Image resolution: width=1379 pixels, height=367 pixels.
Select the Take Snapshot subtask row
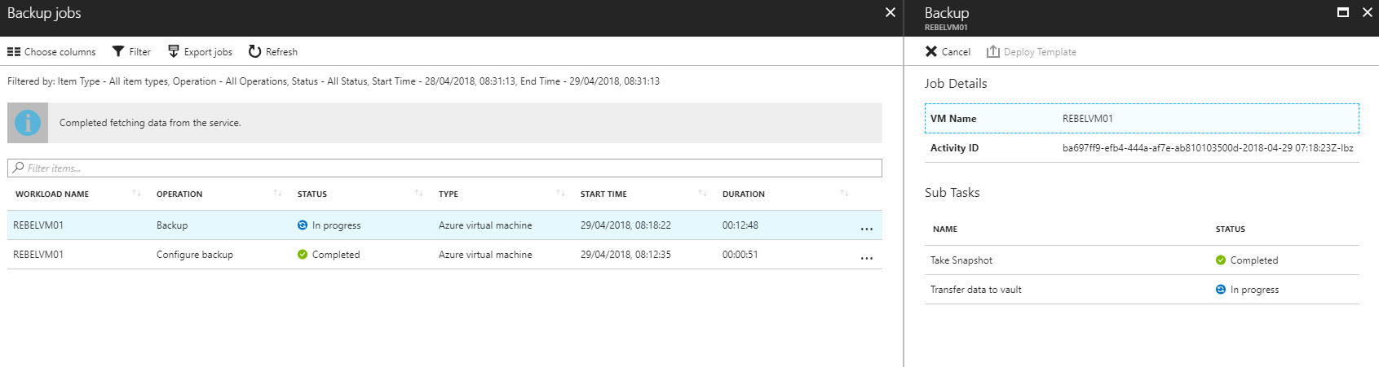(x=1142, y=260)
